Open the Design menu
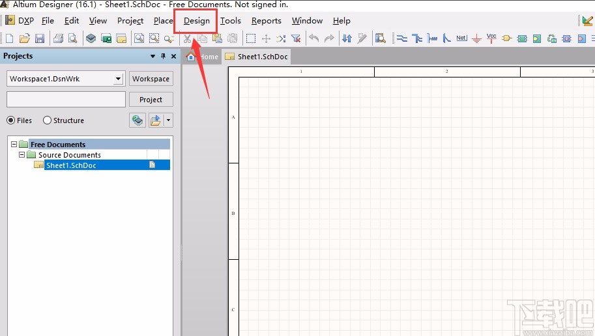Image resolution: width=595 pixels, height=336 pixels. [x=197, y=21]
